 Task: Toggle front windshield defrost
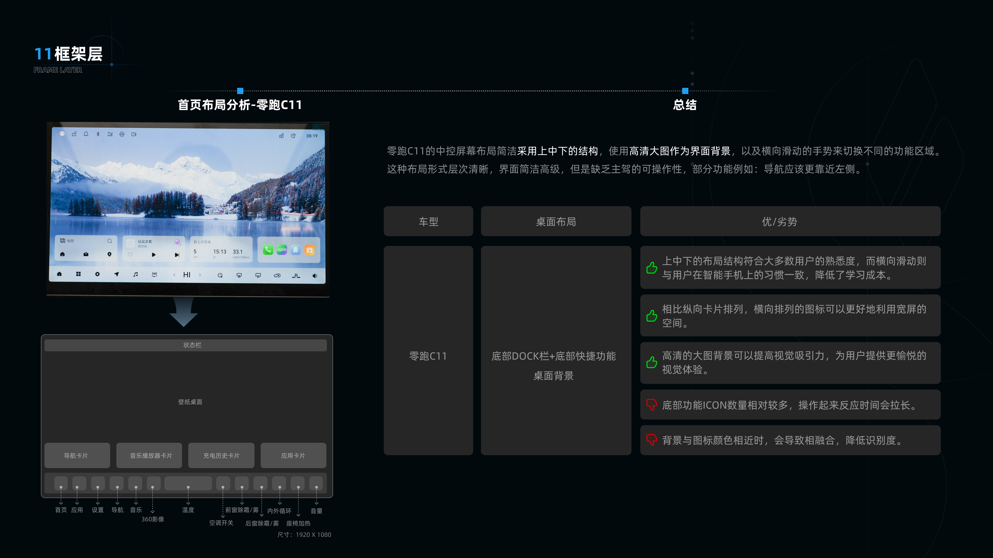click(239, 275)
